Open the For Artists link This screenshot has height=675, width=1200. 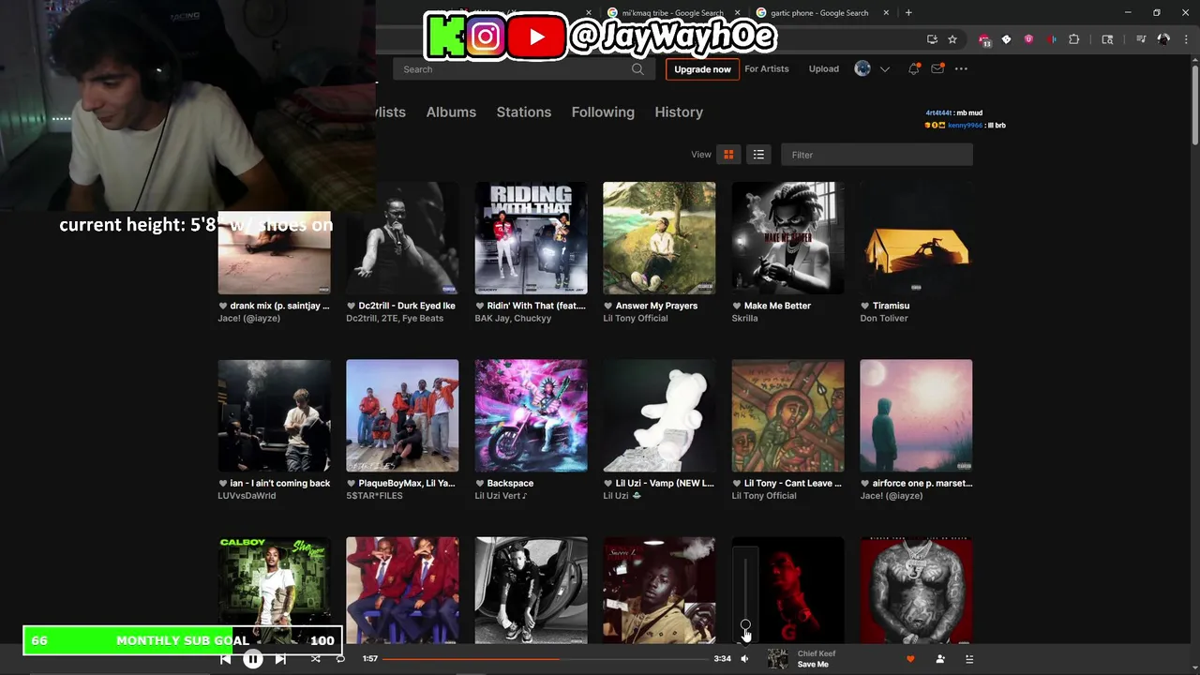[x=767, y=68]
